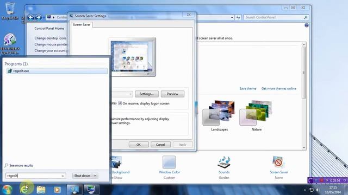Click the screen saver monitor preview
This screenshot has width=348, height=195.
pyautogui.click(x=132, y=57)
